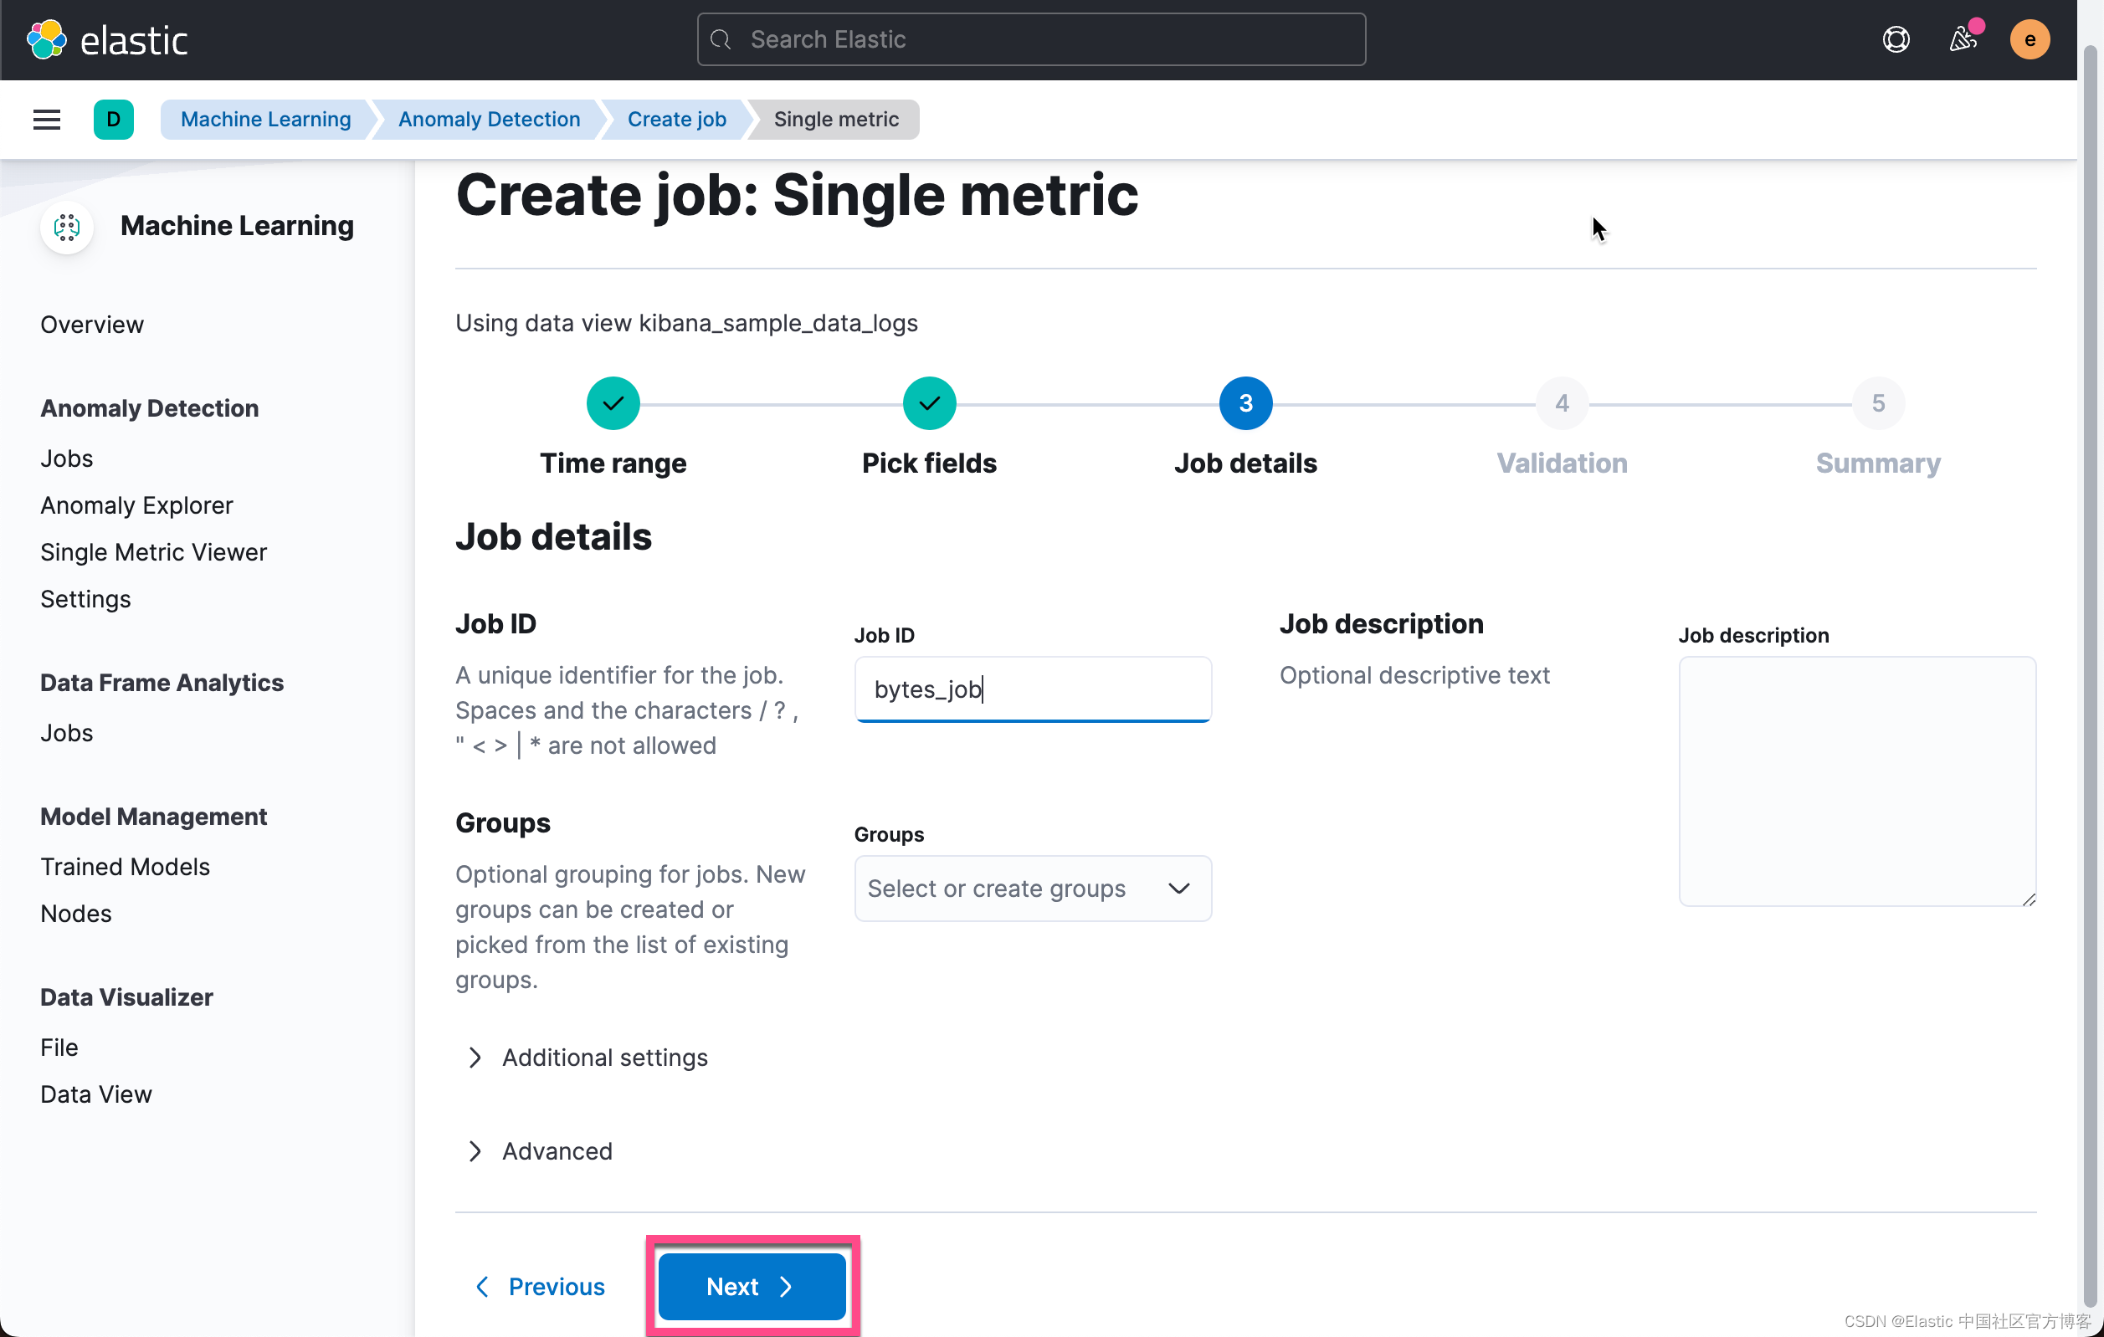Click the Pick fields completed step checkmark

point(929,403)
